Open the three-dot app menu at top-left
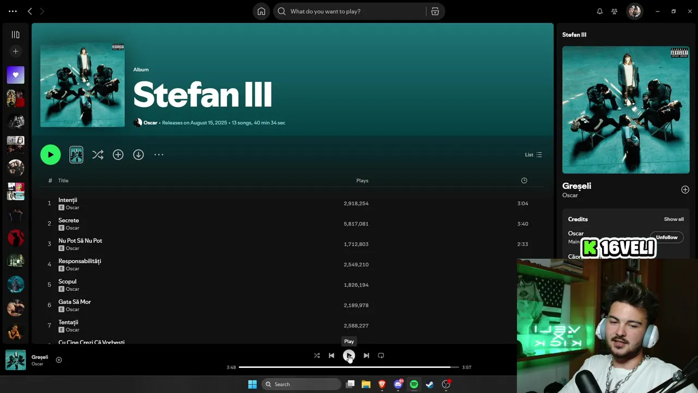This screenshot has width=698, height=393. [13, 11]
